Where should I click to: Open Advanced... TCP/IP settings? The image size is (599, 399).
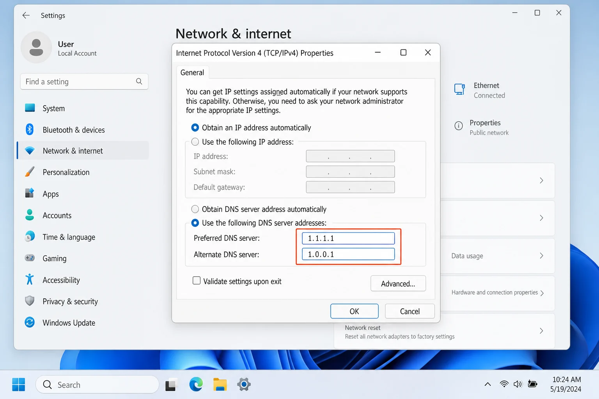click(398, 283)
